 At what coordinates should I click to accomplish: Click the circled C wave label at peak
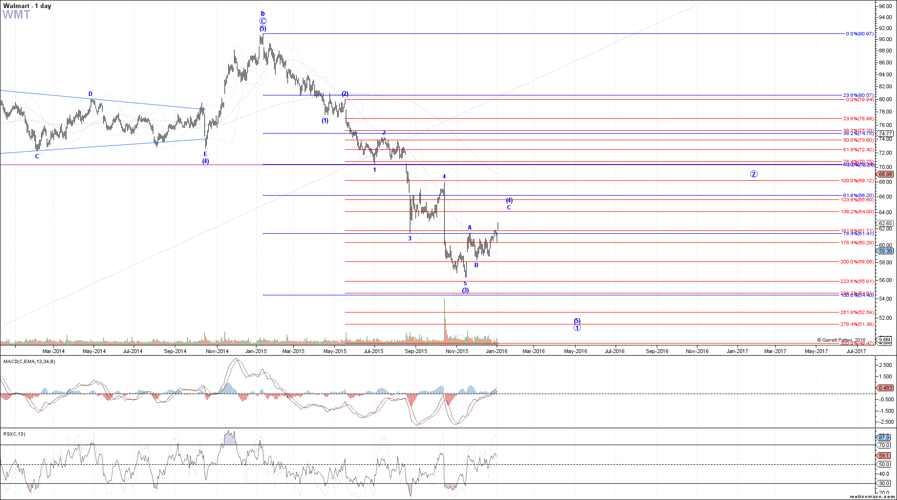[263, 21]
